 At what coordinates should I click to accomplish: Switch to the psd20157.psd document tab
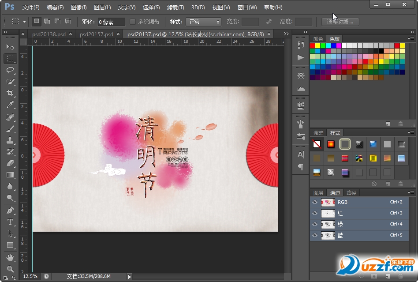(96, 34)
